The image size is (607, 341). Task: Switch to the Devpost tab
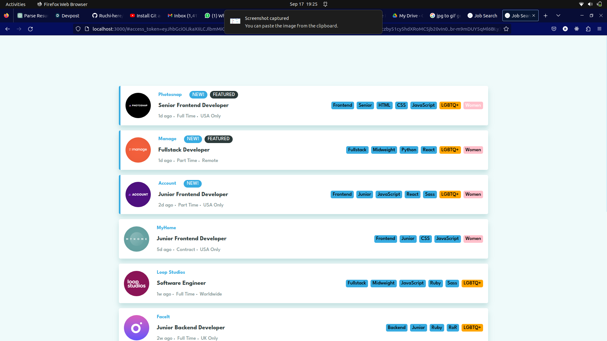68,16
